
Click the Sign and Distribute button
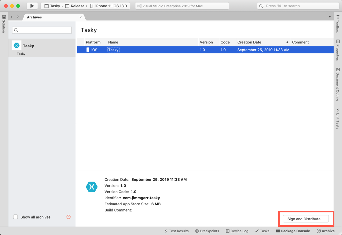click(x=306, y=219)
